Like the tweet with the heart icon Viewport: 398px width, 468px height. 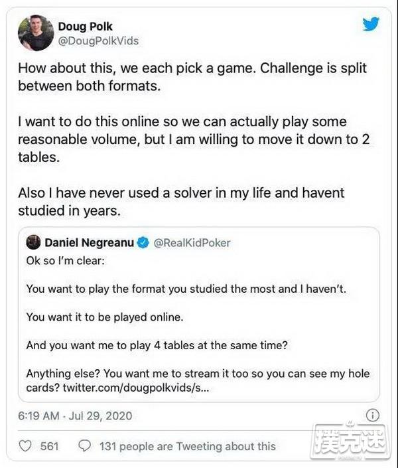click(25, 446)
